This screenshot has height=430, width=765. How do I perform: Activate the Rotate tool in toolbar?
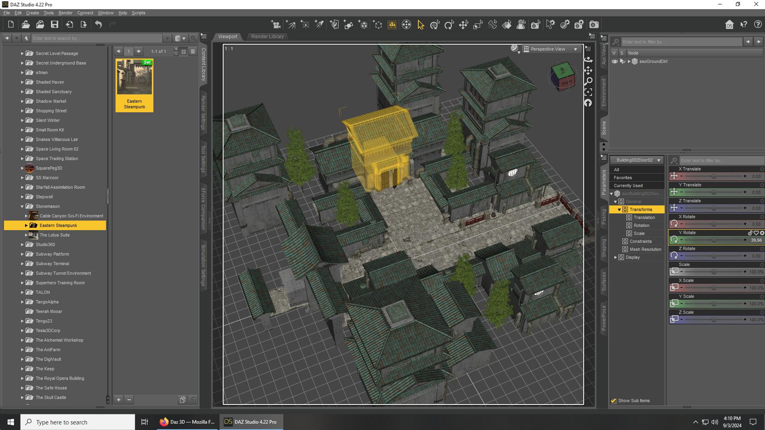tap(449, 25)
